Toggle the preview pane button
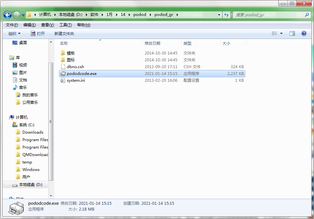Screen dimensions: 314x219 pyautogui.click(x=292, y=33)
